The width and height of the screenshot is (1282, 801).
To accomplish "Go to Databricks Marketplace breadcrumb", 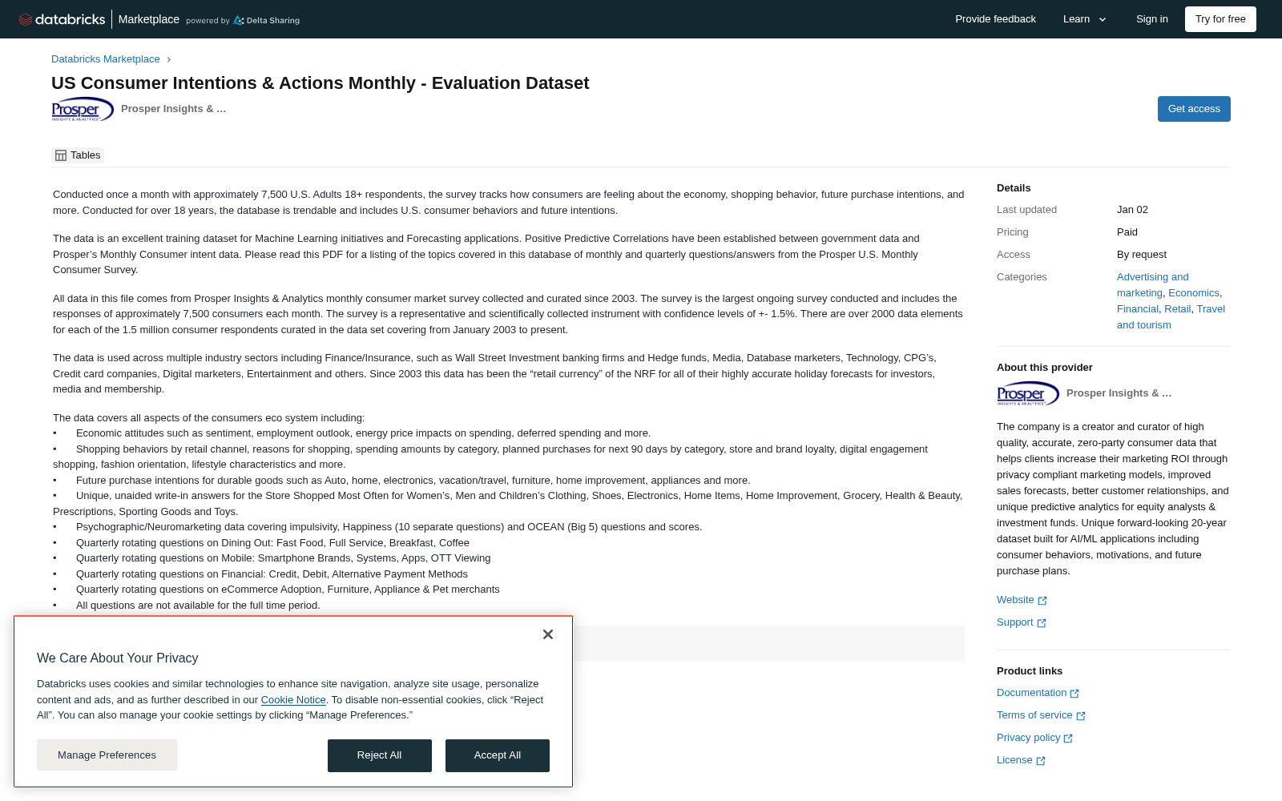I will tap(106, 59).
